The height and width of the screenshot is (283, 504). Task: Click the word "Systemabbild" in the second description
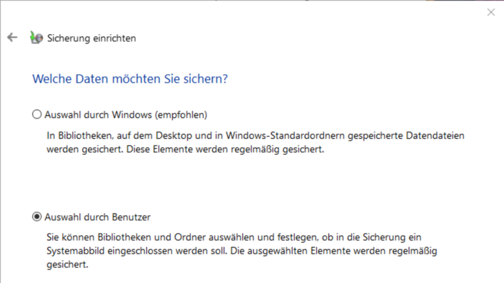(x=74, y=251)
